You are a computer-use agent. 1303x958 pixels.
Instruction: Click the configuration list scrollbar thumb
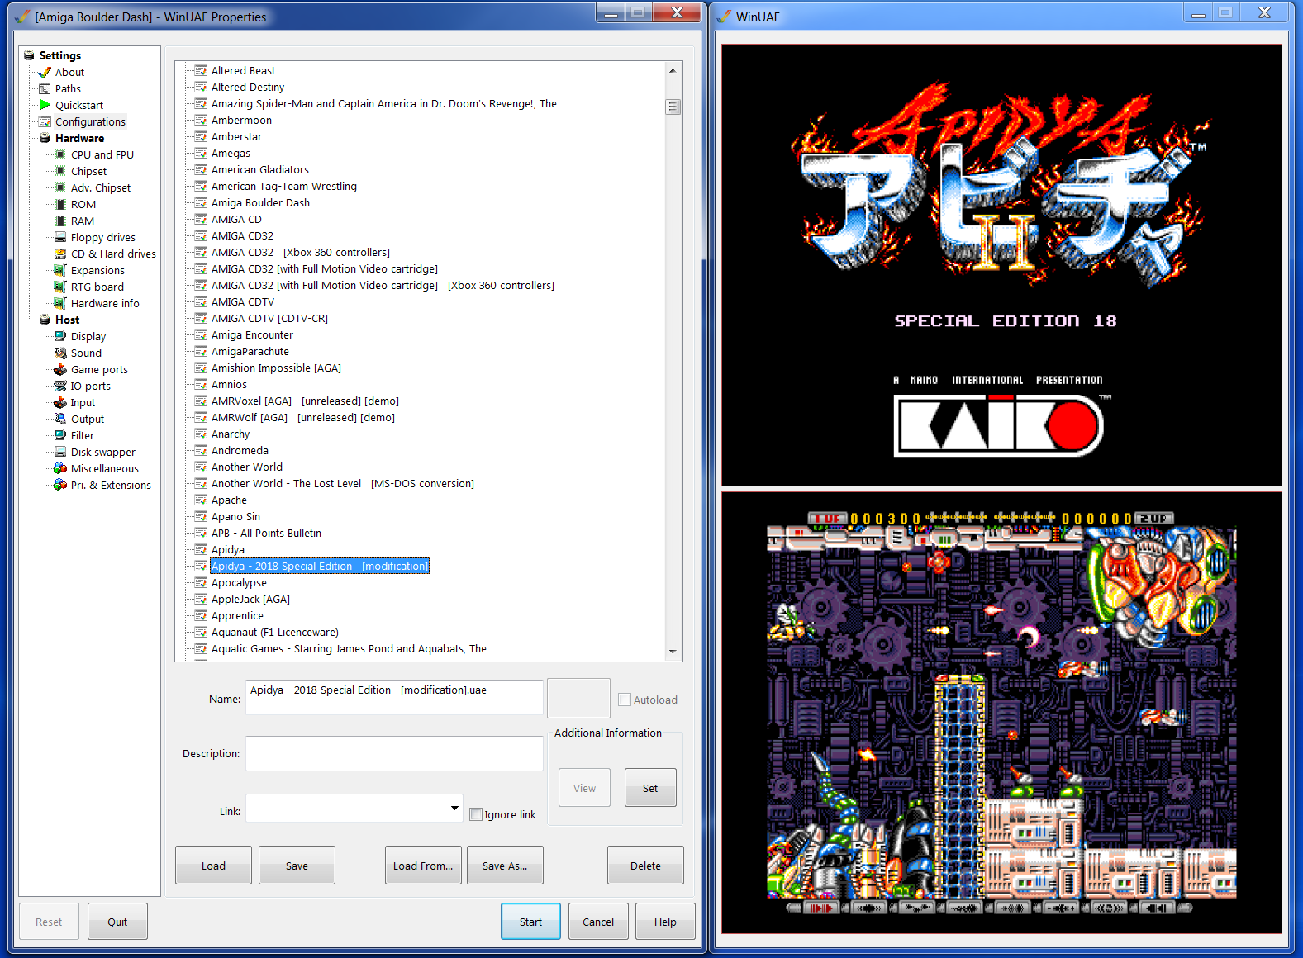click(673, 107)
